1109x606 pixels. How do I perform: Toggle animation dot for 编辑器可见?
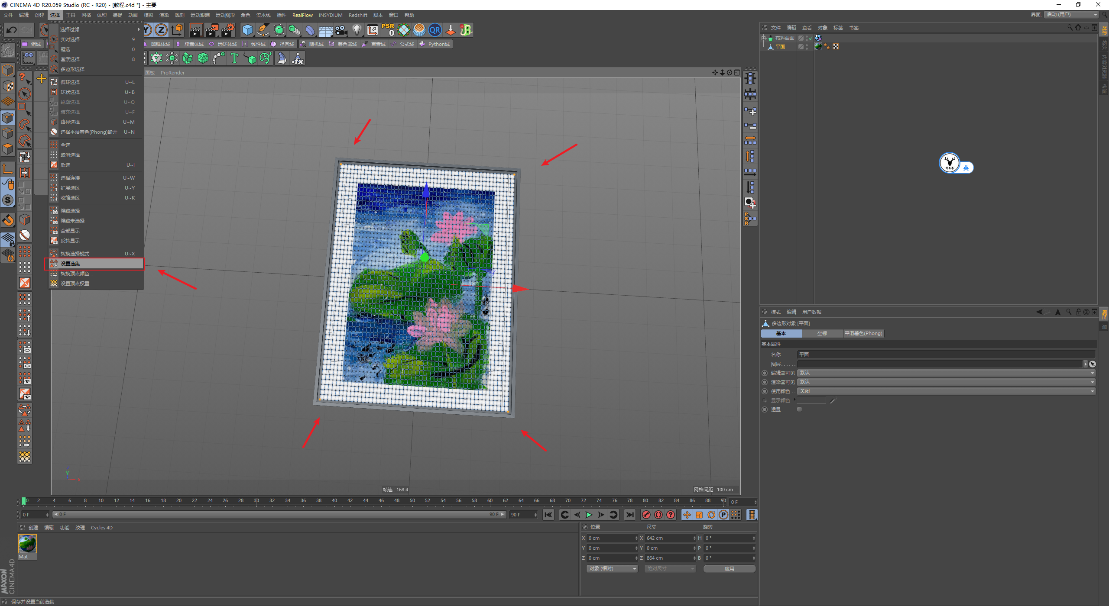(x=765, y=373)
